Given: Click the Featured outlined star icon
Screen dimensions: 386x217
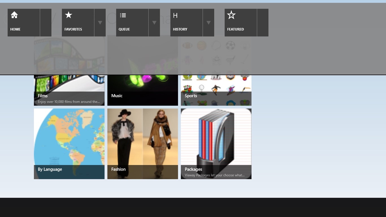Looking at the screenshot, I should coord(231,15).
